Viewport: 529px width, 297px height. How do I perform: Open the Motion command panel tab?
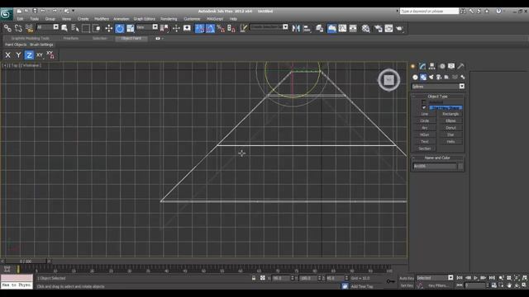(442, 66)
